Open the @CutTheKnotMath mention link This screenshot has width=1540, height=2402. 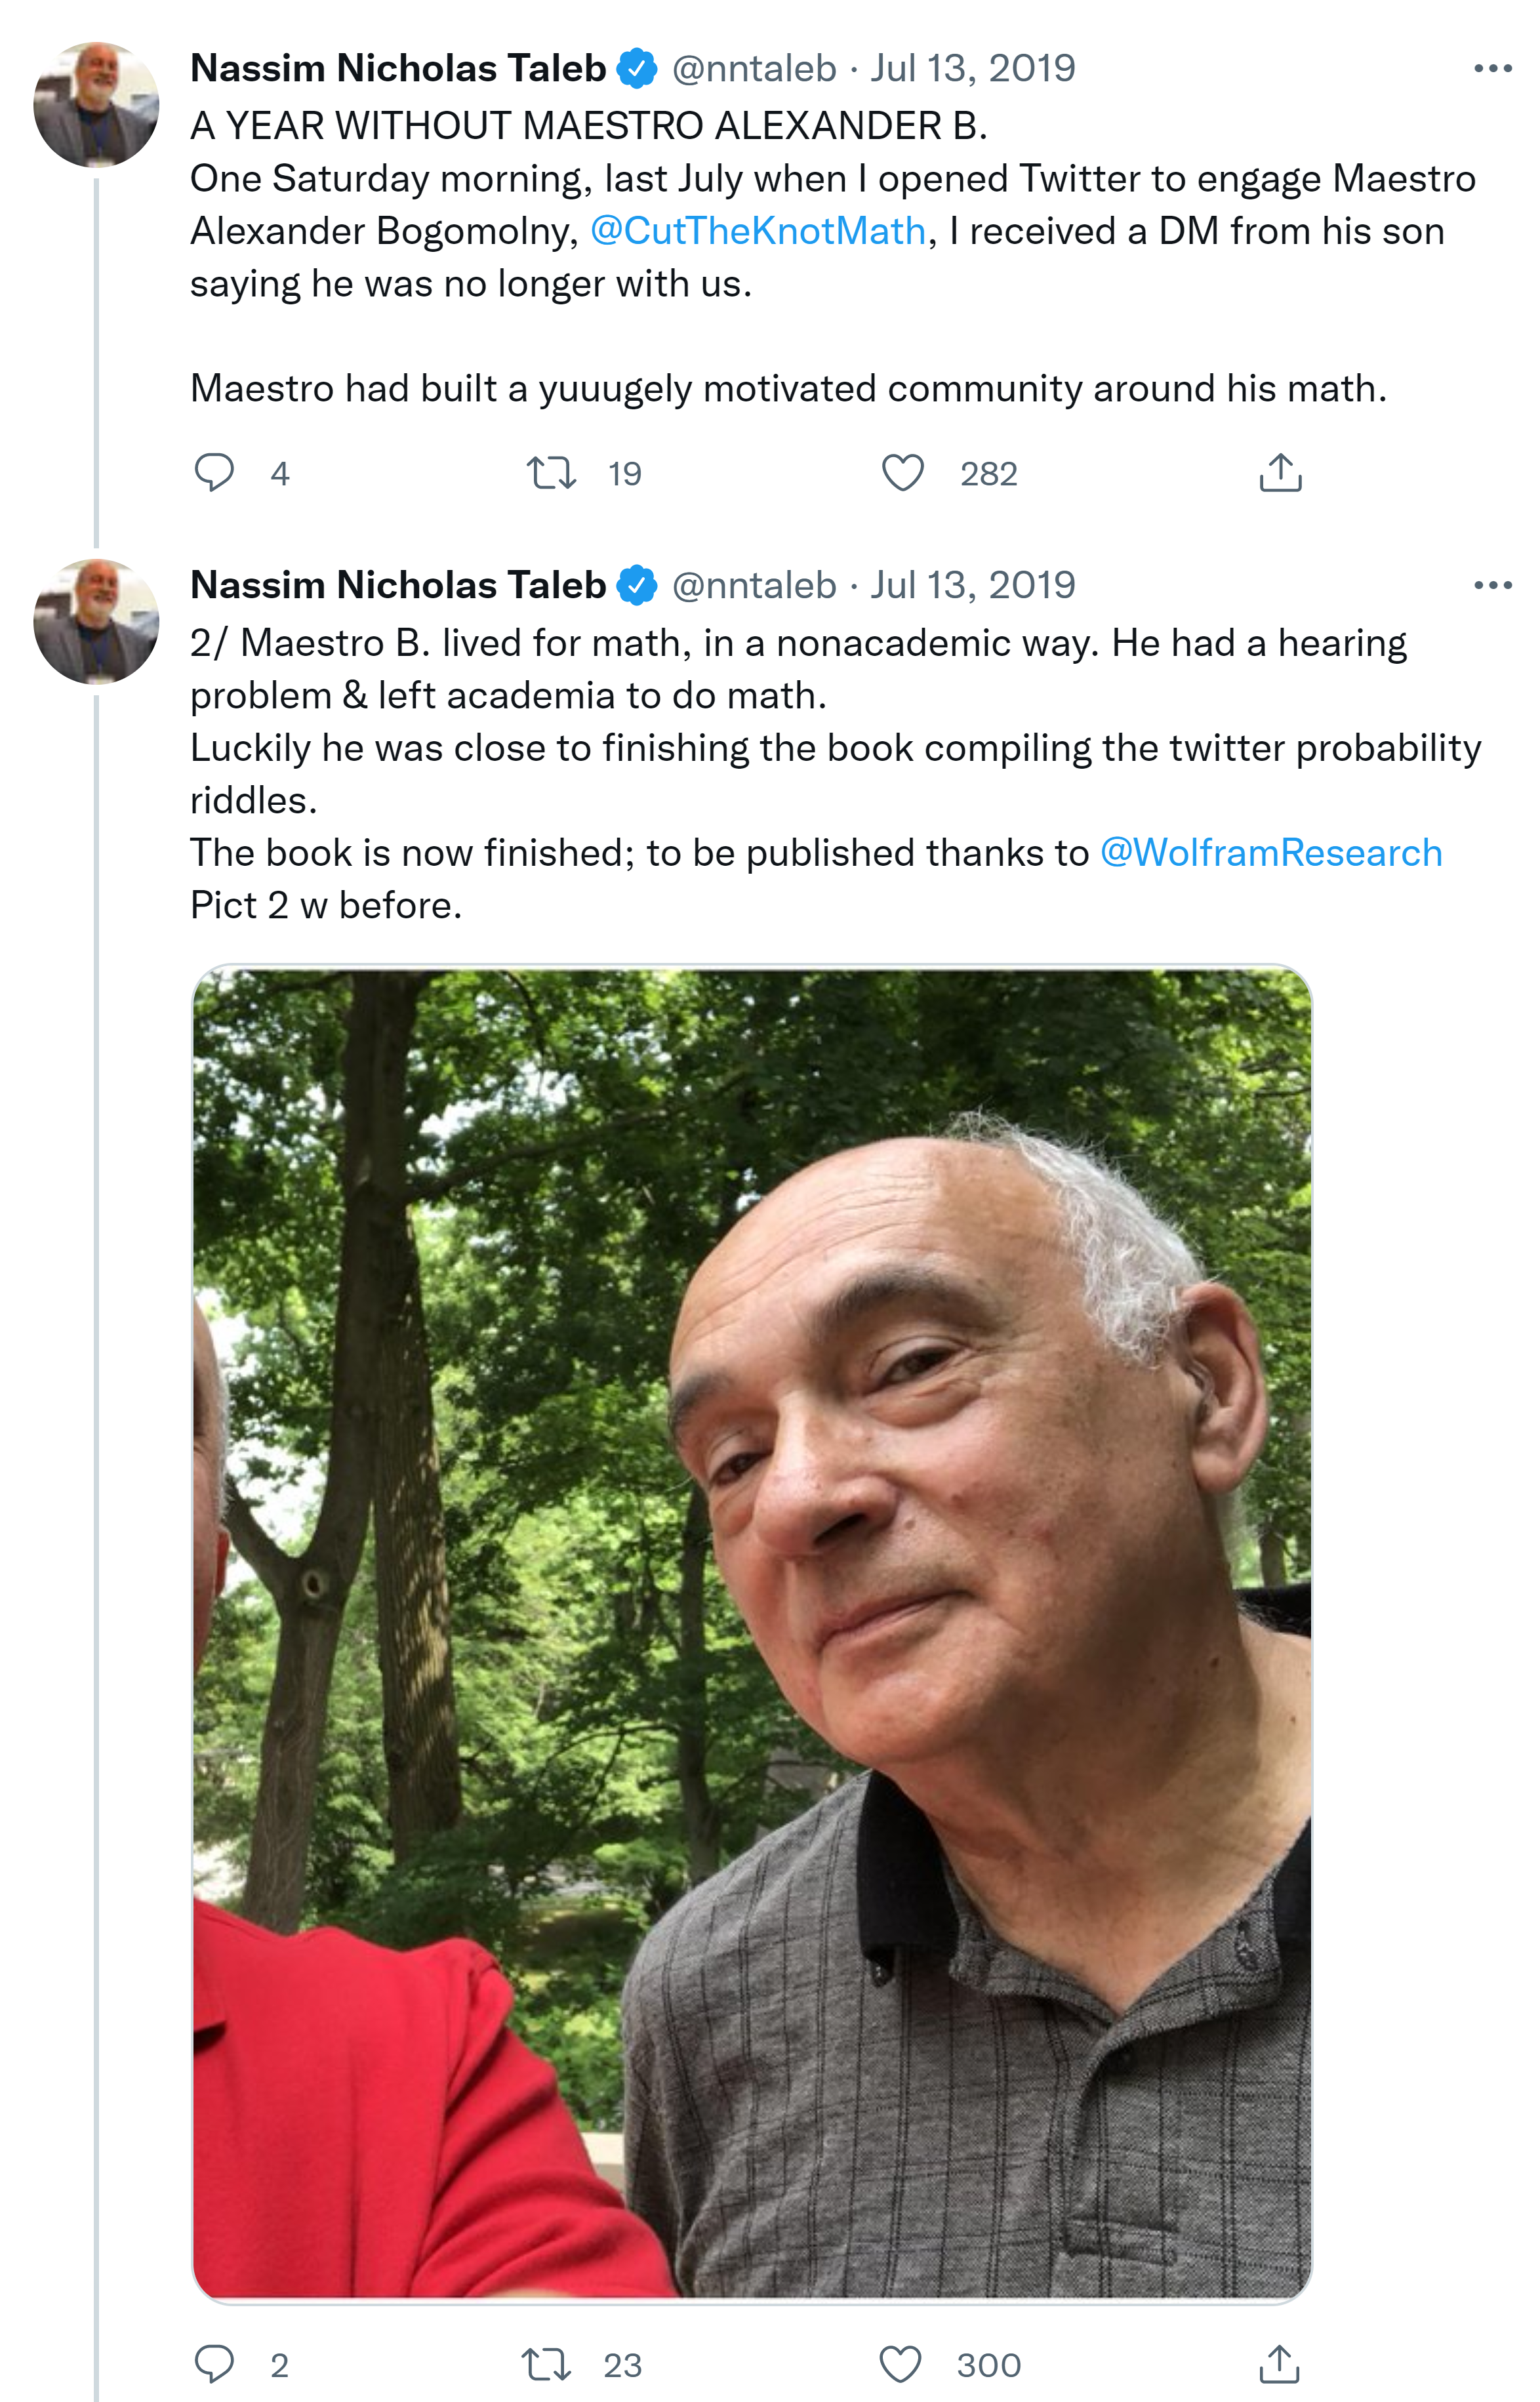(758, 231)
